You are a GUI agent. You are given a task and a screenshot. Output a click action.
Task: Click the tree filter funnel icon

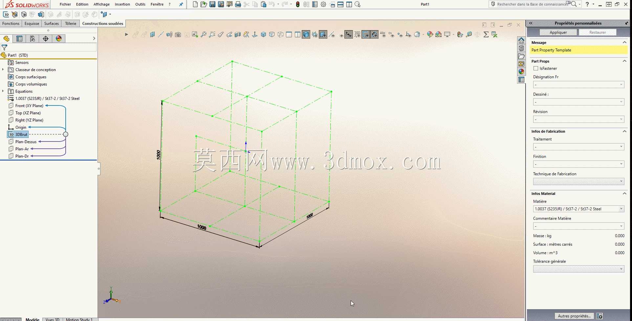tap(4, 47)
